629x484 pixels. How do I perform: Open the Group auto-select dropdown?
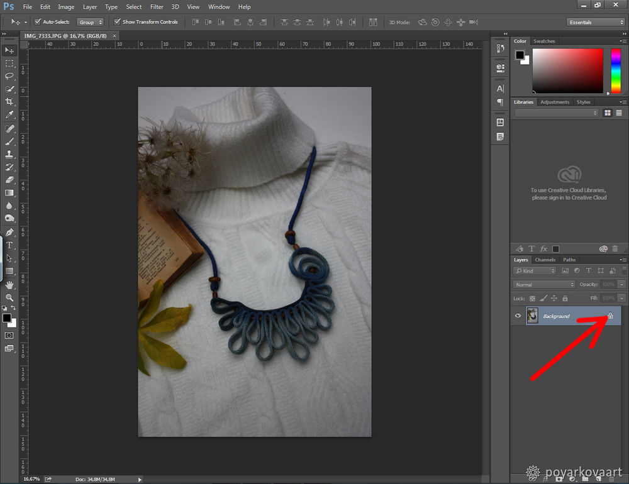click(90, 22)
